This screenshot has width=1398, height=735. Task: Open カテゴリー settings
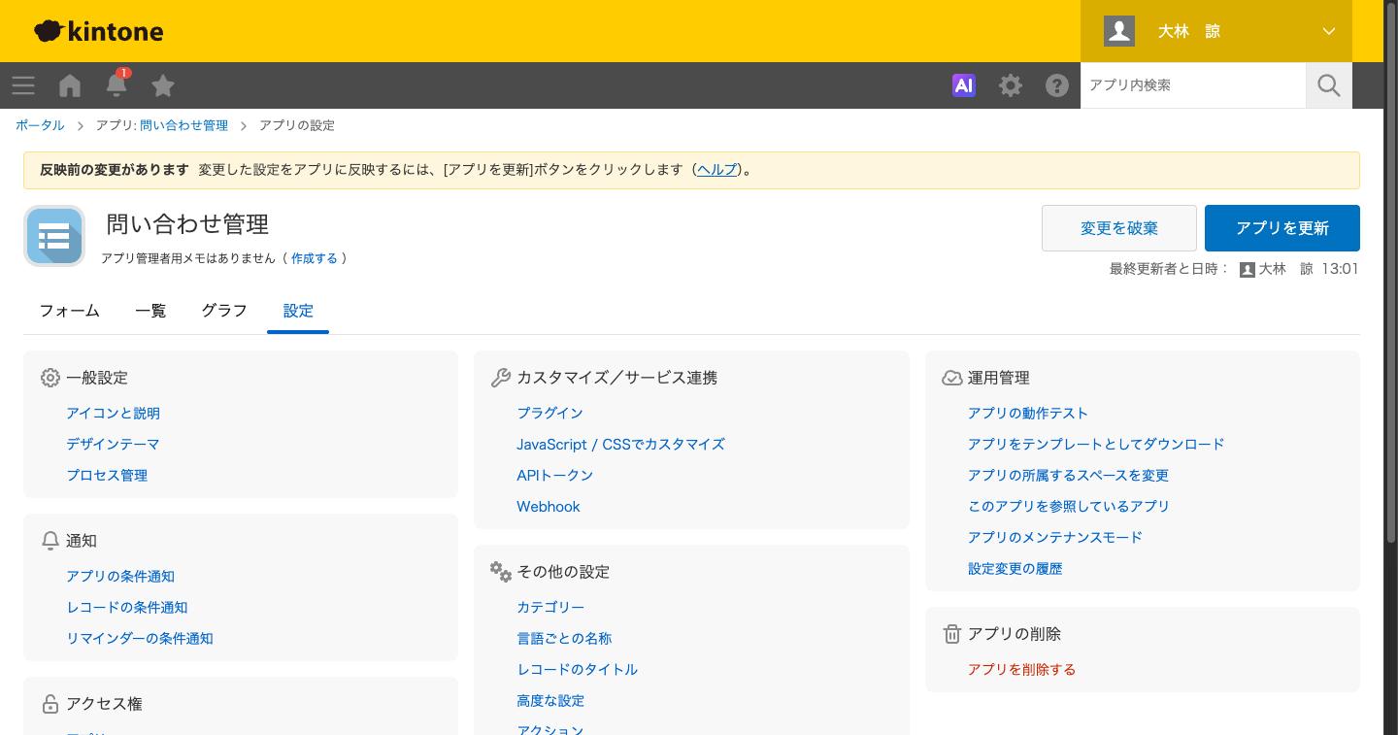(550, 607)
